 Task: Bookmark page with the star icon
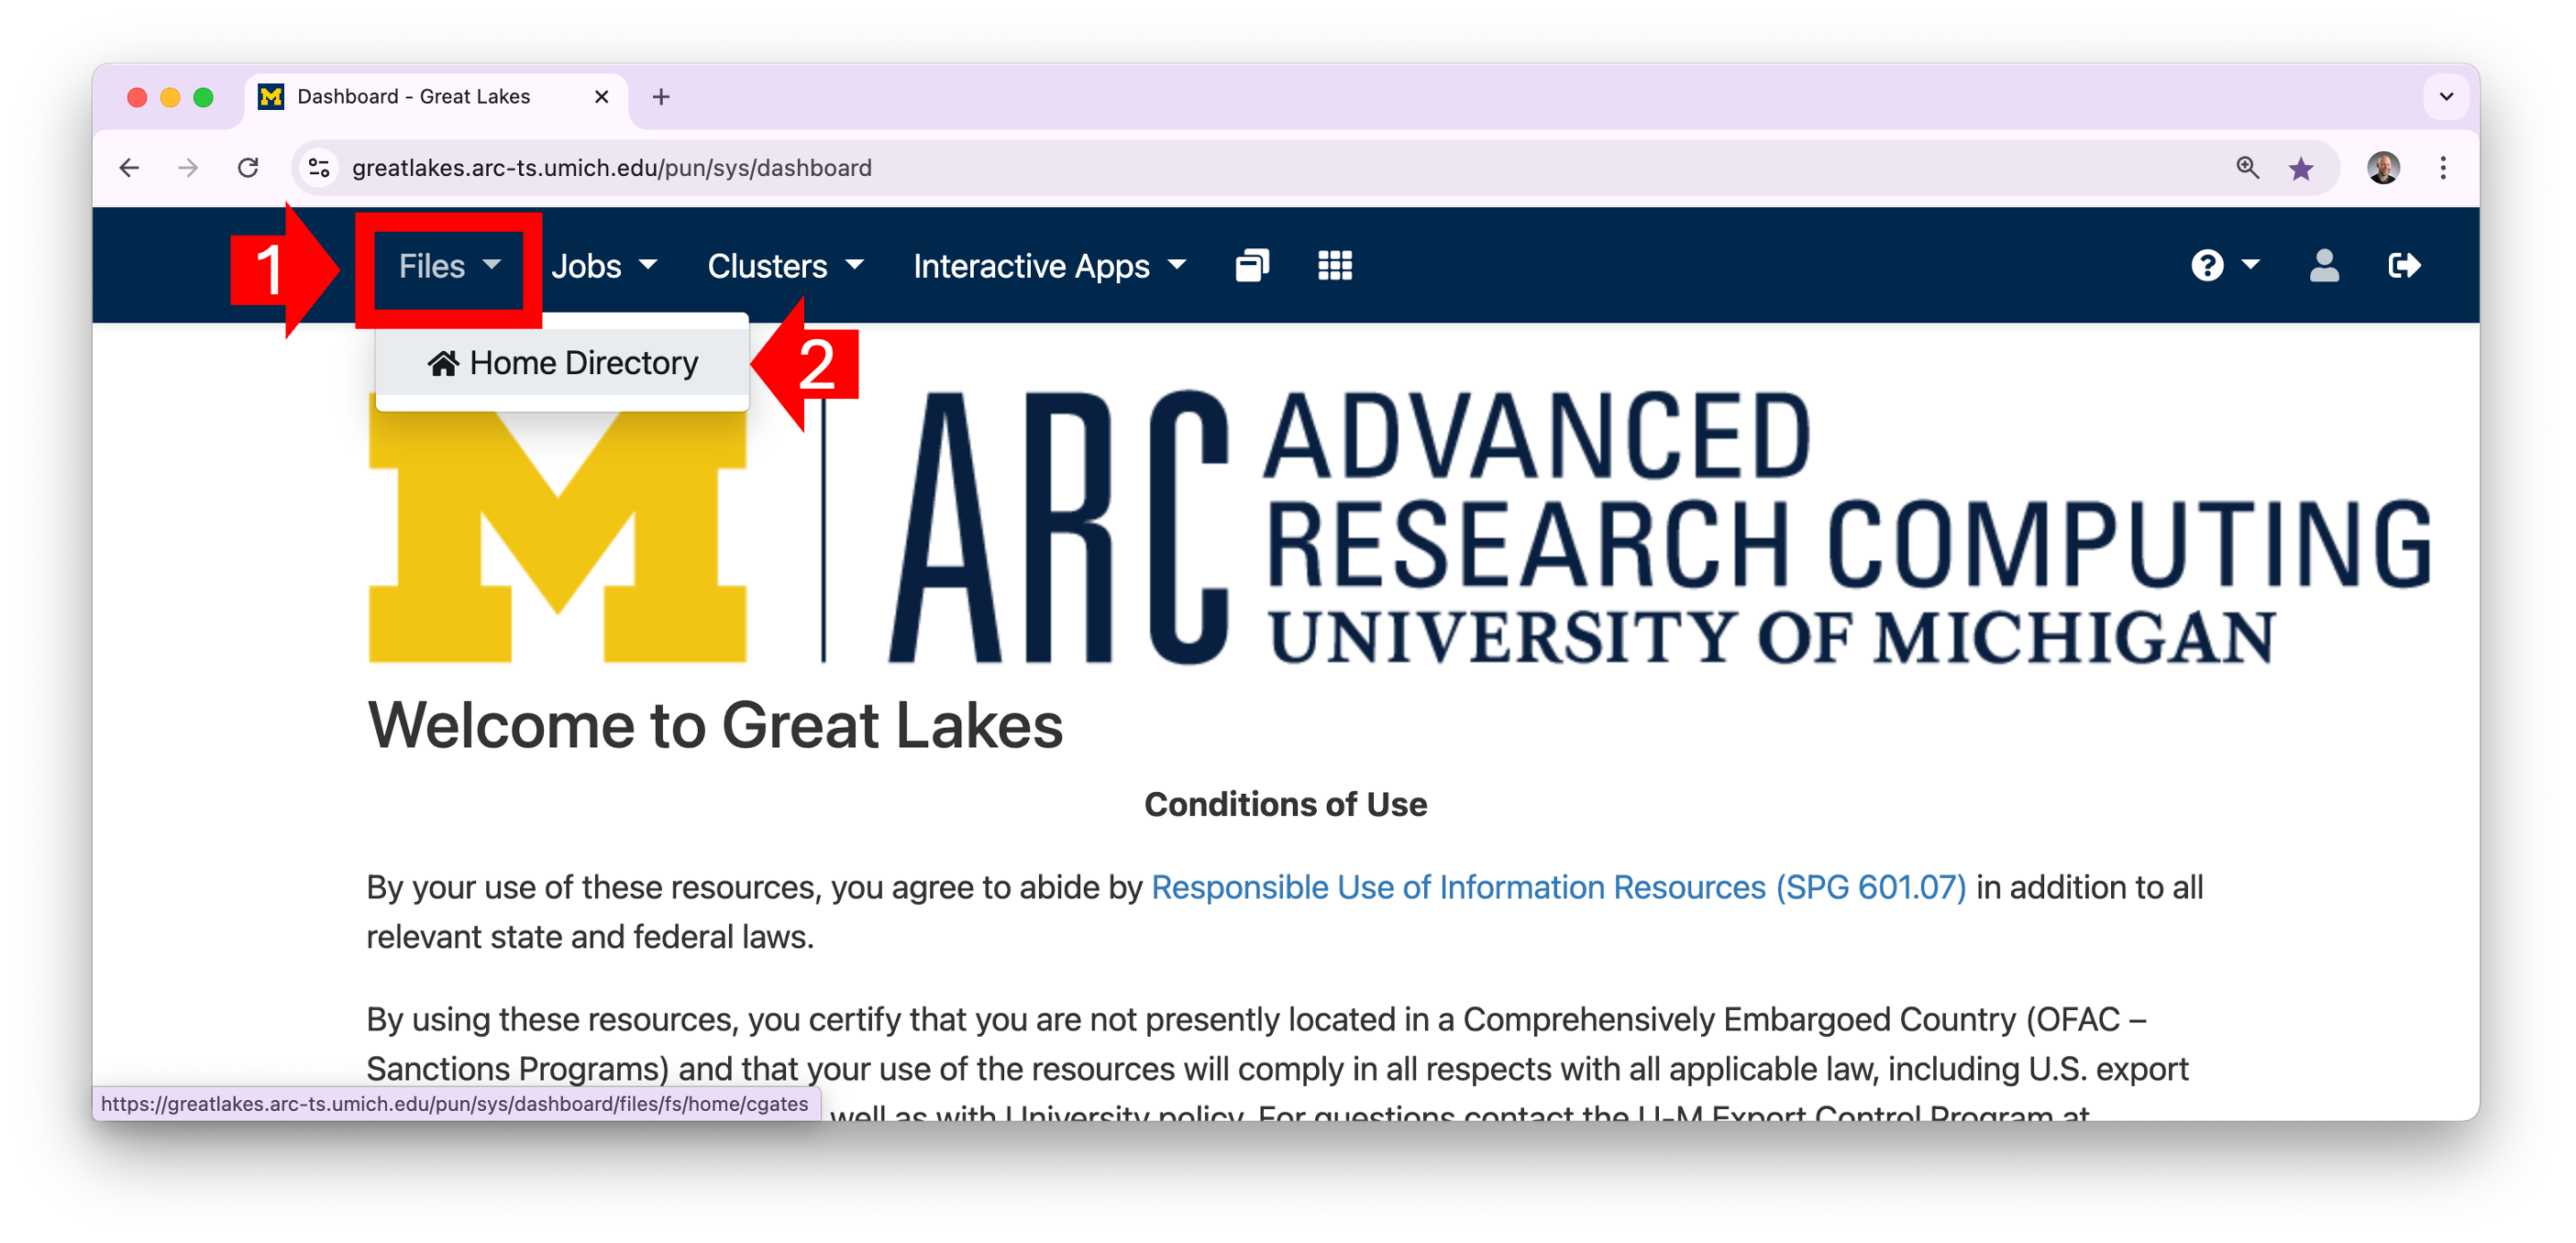2301,168
